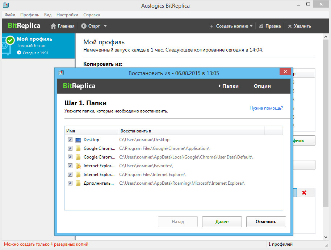Click the X icon labeled Удалить

click(290, 26)
